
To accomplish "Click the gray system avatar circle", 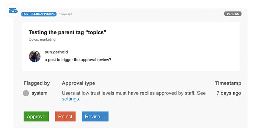I will [x=26, y=93].
